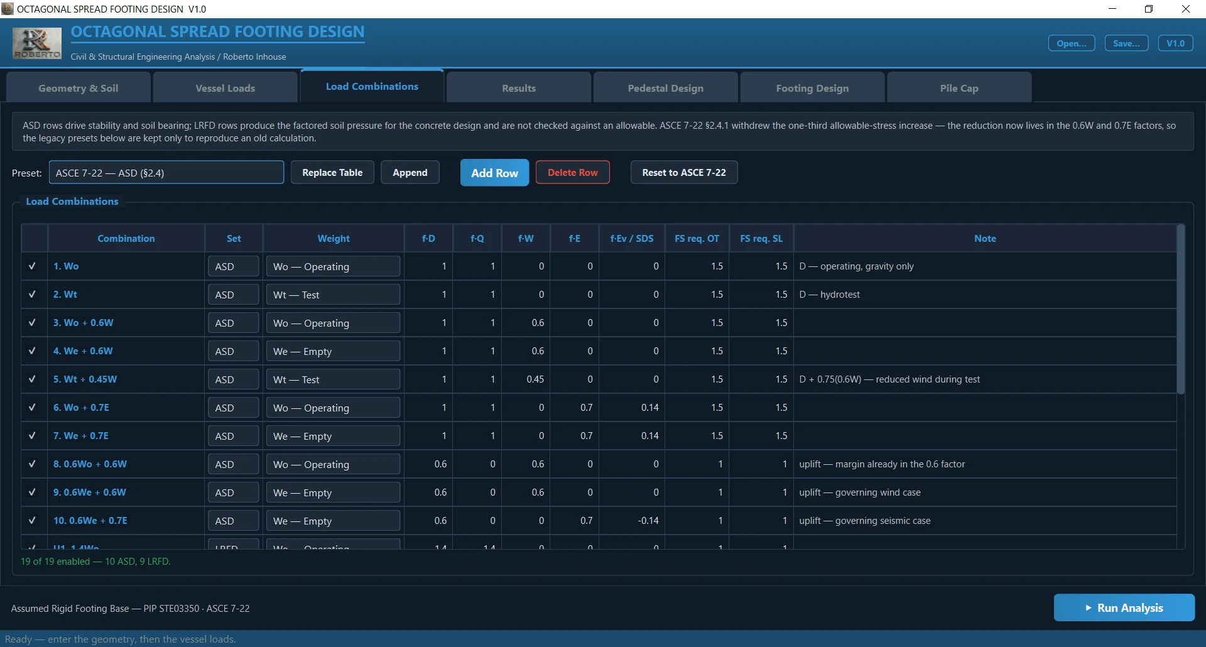Open Set dropdown for row 6. Wo + 0.7E
1206x647 pixels.
(x=233, y=408)
